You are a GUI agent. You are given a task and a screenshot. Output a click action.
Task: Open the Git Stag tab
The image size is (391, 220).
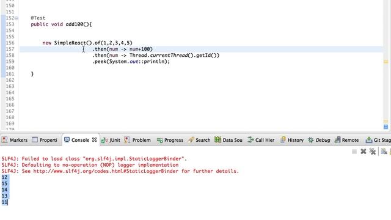click(x=382, y=140)
